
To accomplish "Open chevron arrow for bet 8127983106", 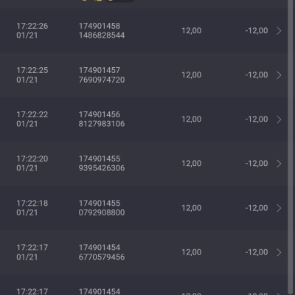I will pyautogui.click(x=279, y=119).
